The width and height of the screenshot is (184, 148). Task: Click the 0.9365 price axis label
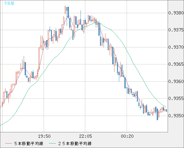(176, 64)
